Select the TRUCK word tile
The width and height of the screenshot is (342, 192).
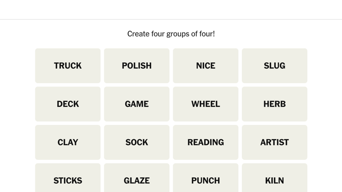pos(68,66)
